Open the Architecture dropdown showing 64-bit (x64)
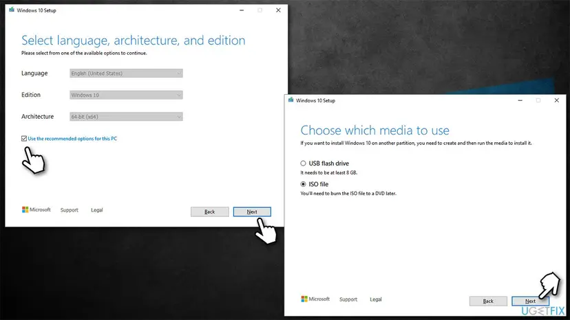The height and width of the screenshot is (320, 570). tap(126, 117)
